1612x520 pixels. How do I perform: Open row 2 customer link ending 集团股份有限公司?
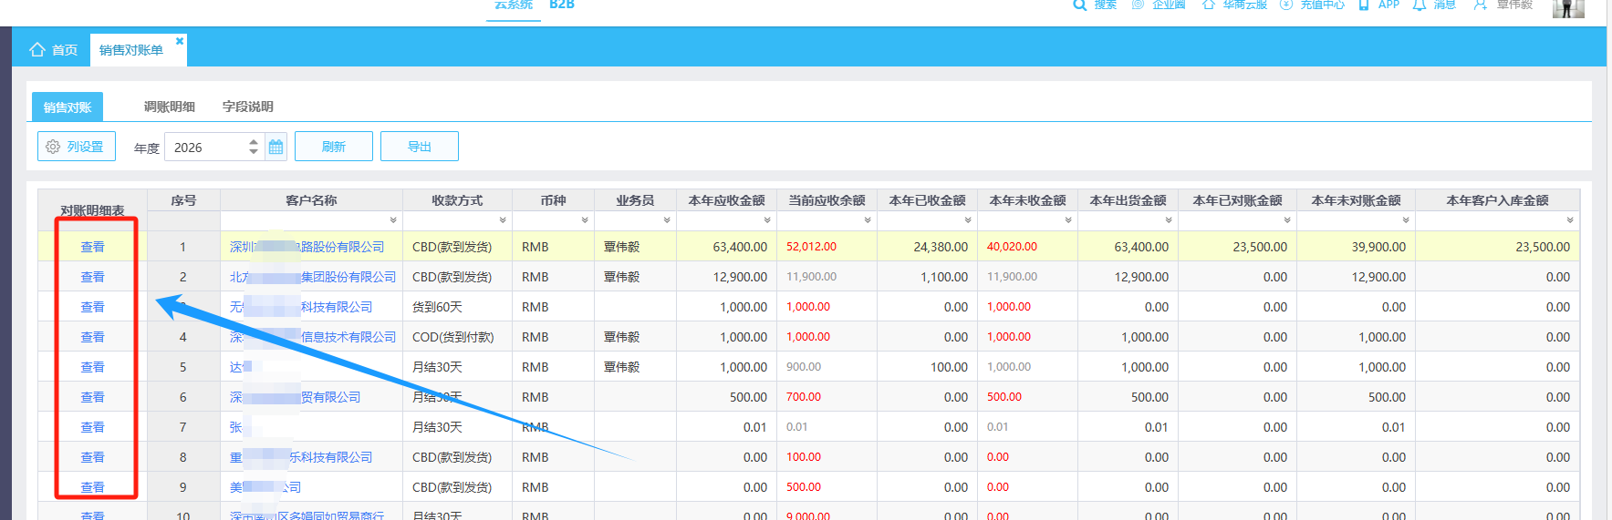(x=313, y=277)
